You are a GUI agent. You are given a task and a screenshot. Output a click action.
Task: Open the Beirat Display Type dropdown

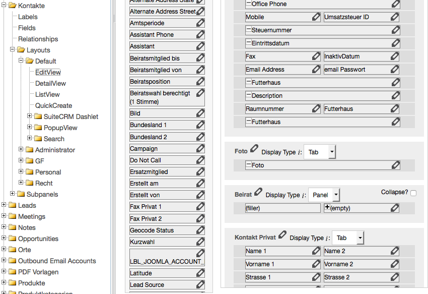pos(324,195)
